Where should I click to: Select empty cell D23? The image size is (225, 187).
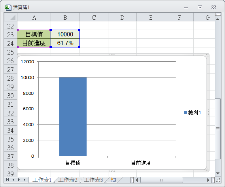pos(122,34)
